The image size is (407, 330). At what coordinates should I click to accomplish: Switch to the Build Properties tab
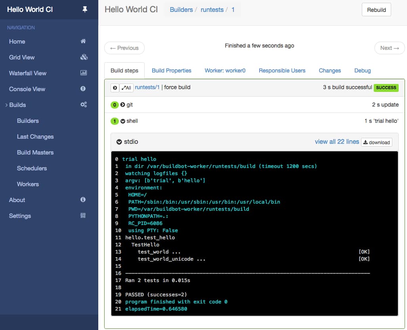171,71
